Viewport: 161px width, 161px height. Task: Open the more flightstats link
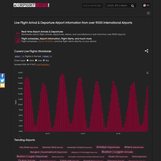[43, 64]
